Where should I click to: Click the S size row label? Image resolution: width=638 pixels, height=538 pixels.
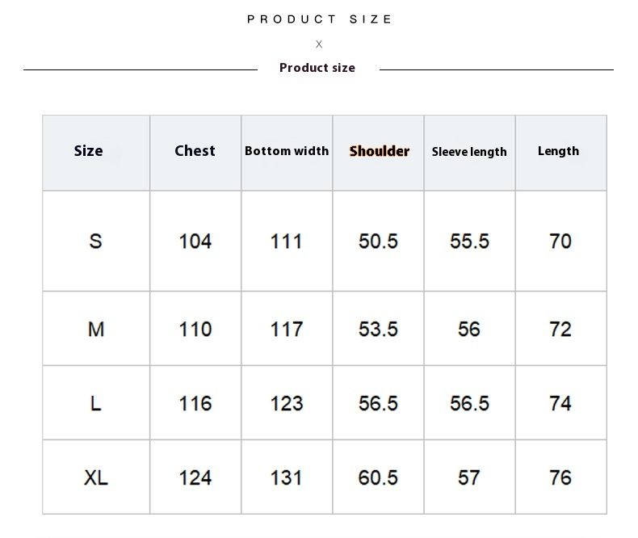click(x=95, y=241)
